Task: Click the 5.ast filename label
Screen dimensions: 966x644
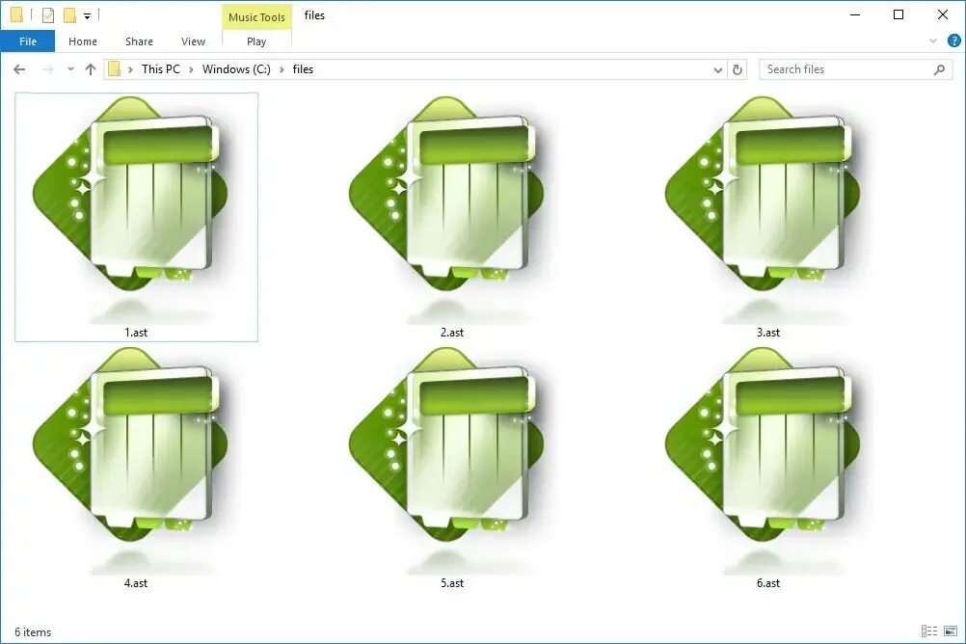Action: click(x=452, y=583)
